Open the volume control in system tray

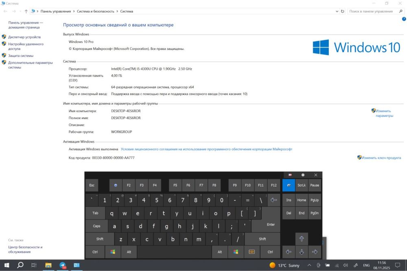tap(345, 265)
